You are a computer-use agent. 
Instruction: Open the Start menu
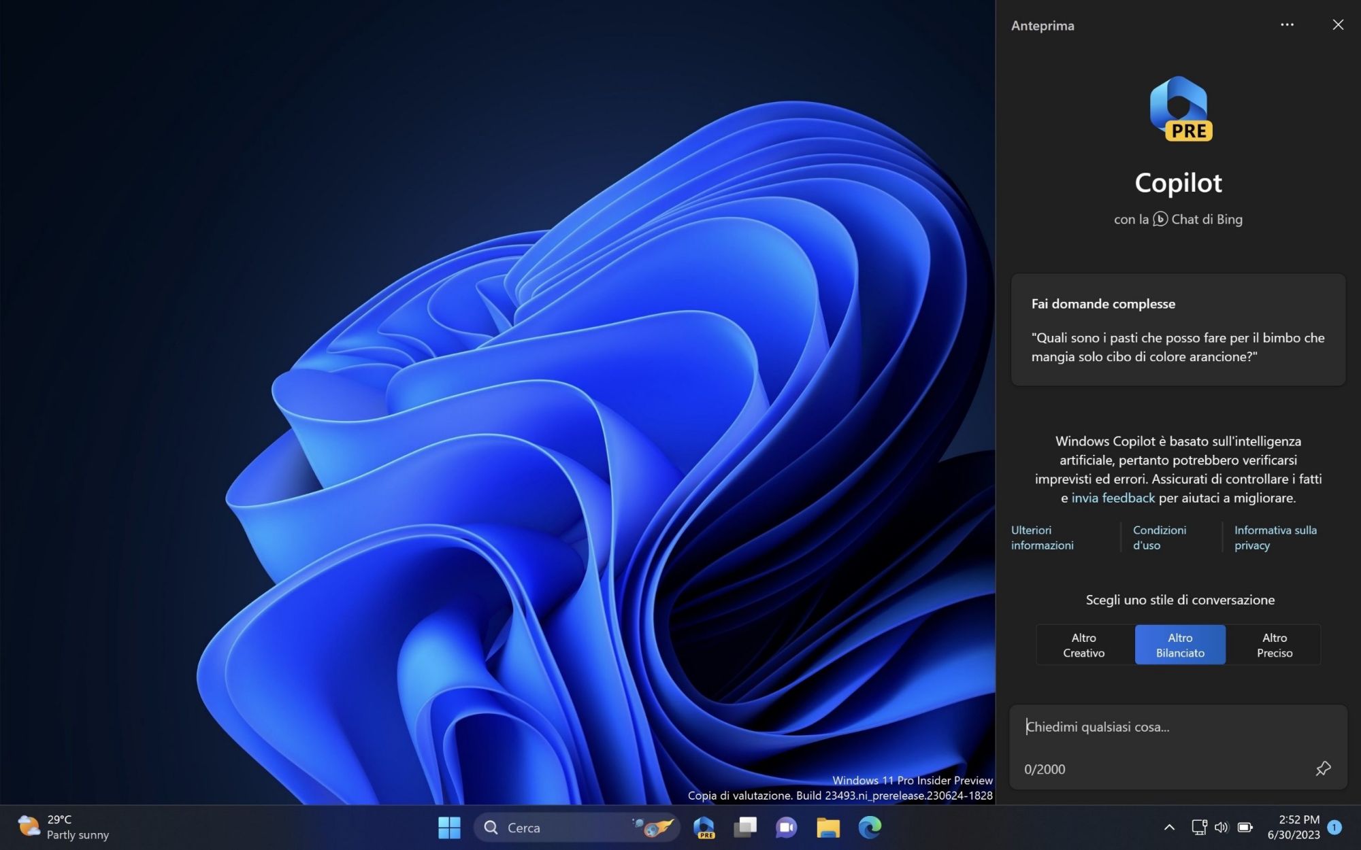click(448, 827)
